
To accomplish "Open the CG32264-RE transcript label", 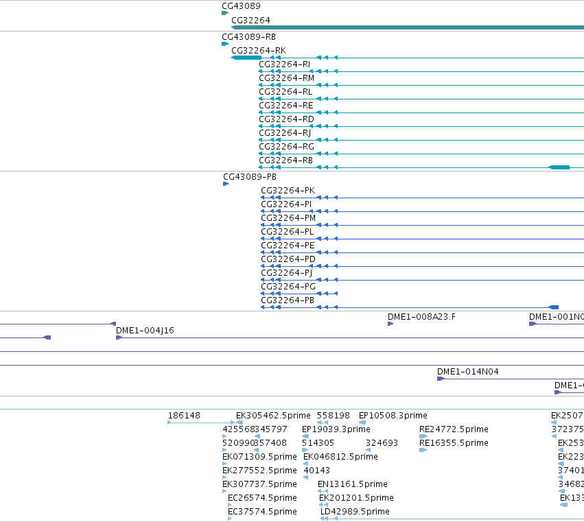I will tap(286, 106).
